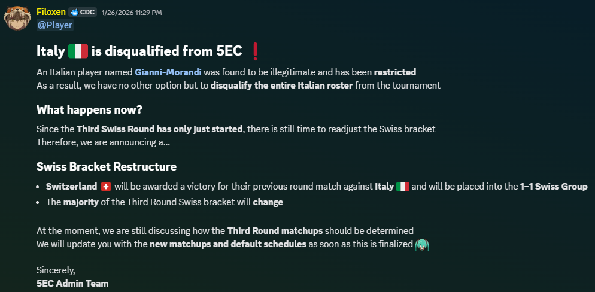Click the CDC server tag badge

coord(83,12)
